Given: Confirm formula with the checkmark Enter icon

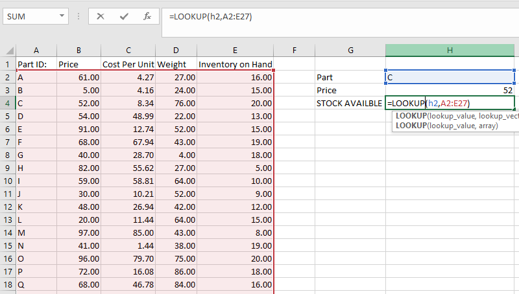Looking at the screenshot, I should click(124, 17).
